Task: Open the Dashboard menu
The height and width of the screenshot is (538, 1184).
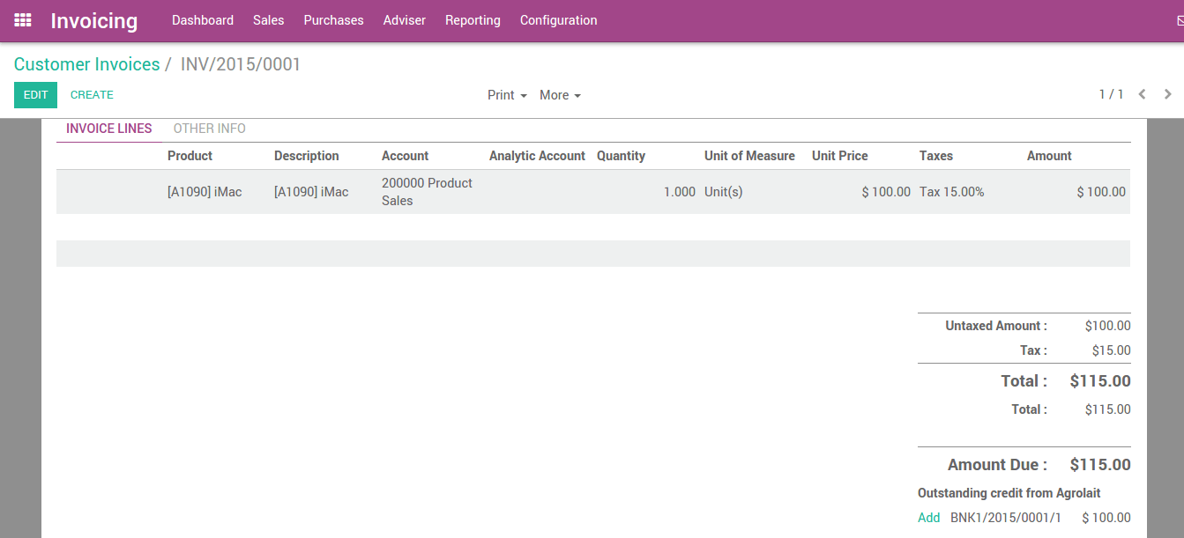Action: tap(203, 19)
